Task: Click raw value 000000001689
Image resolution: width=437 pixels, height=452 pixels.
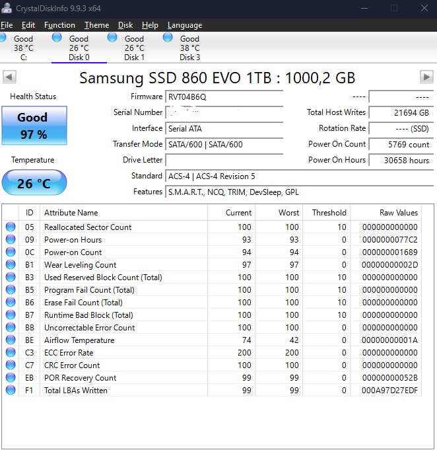Action: point(389,252)
